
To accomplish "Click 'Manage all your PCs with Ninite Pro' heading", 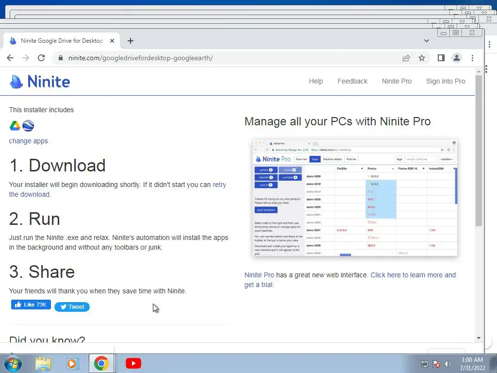I will 338,121.
